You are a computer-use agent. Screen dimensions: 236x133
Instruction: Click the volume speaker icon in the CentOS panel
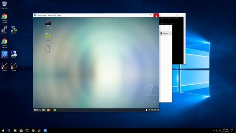[x=157, y=110]
